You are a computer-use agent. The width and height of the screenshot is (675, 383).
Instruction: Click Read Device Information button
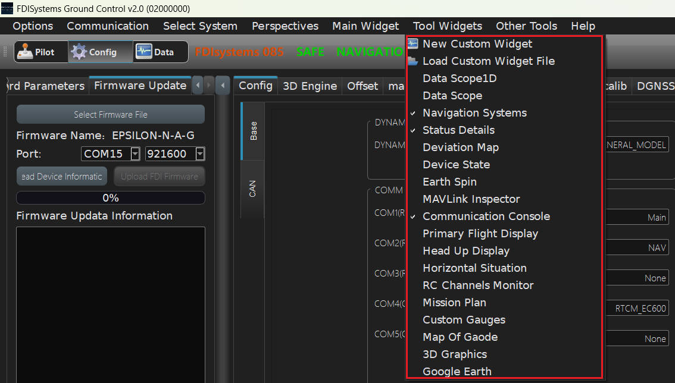[x=62, y=177]
